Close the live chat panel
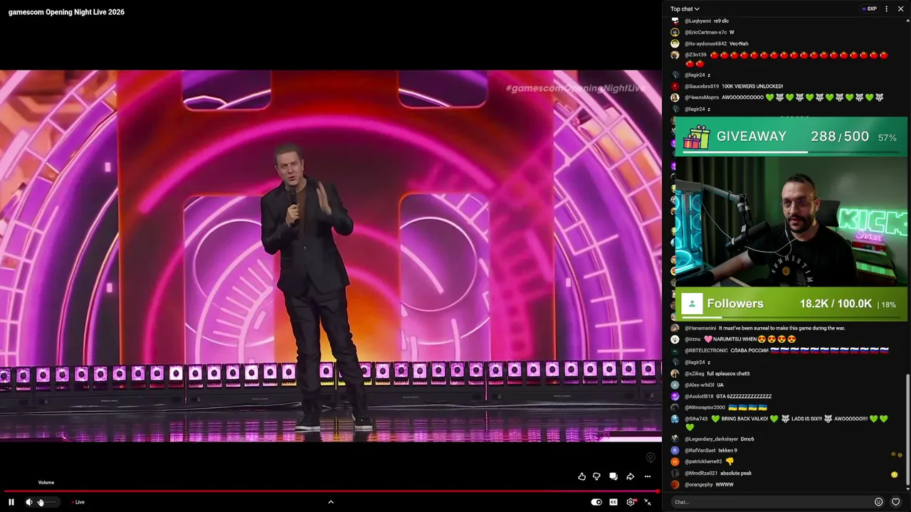This screenshot has width=911, height=512. [900, 9]
